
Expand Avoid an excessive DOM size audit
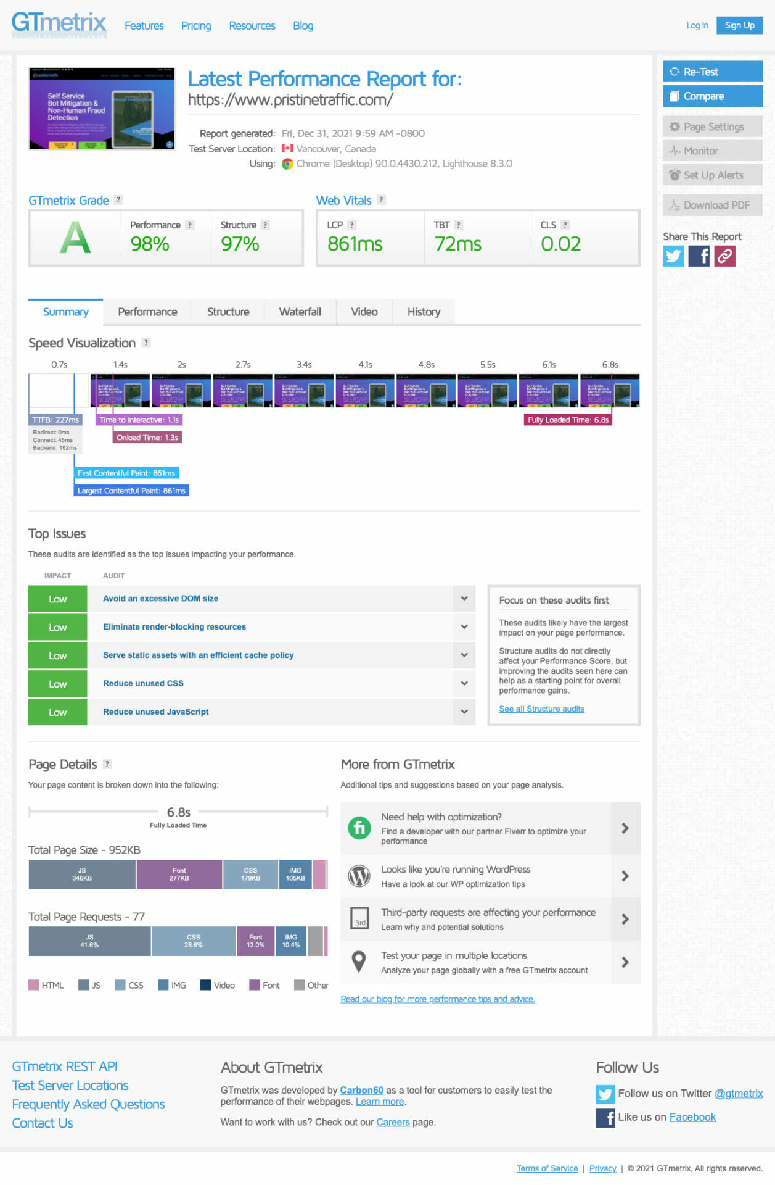click(464, 599)
